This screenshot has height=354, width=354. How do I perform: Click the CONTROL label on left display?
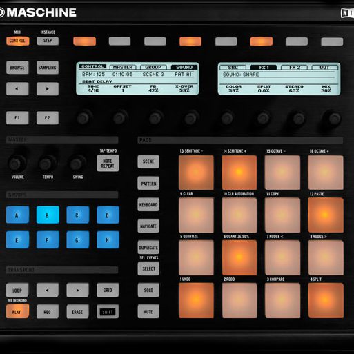(x=92, y=66)
